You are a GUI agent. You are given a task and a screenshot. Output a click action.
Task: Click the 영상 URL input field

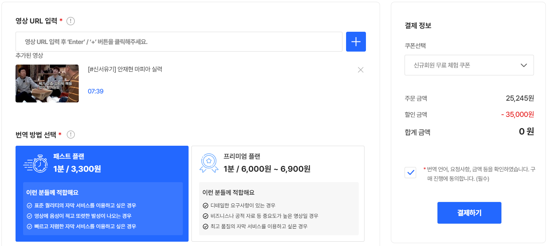click(x=178, y=41)
